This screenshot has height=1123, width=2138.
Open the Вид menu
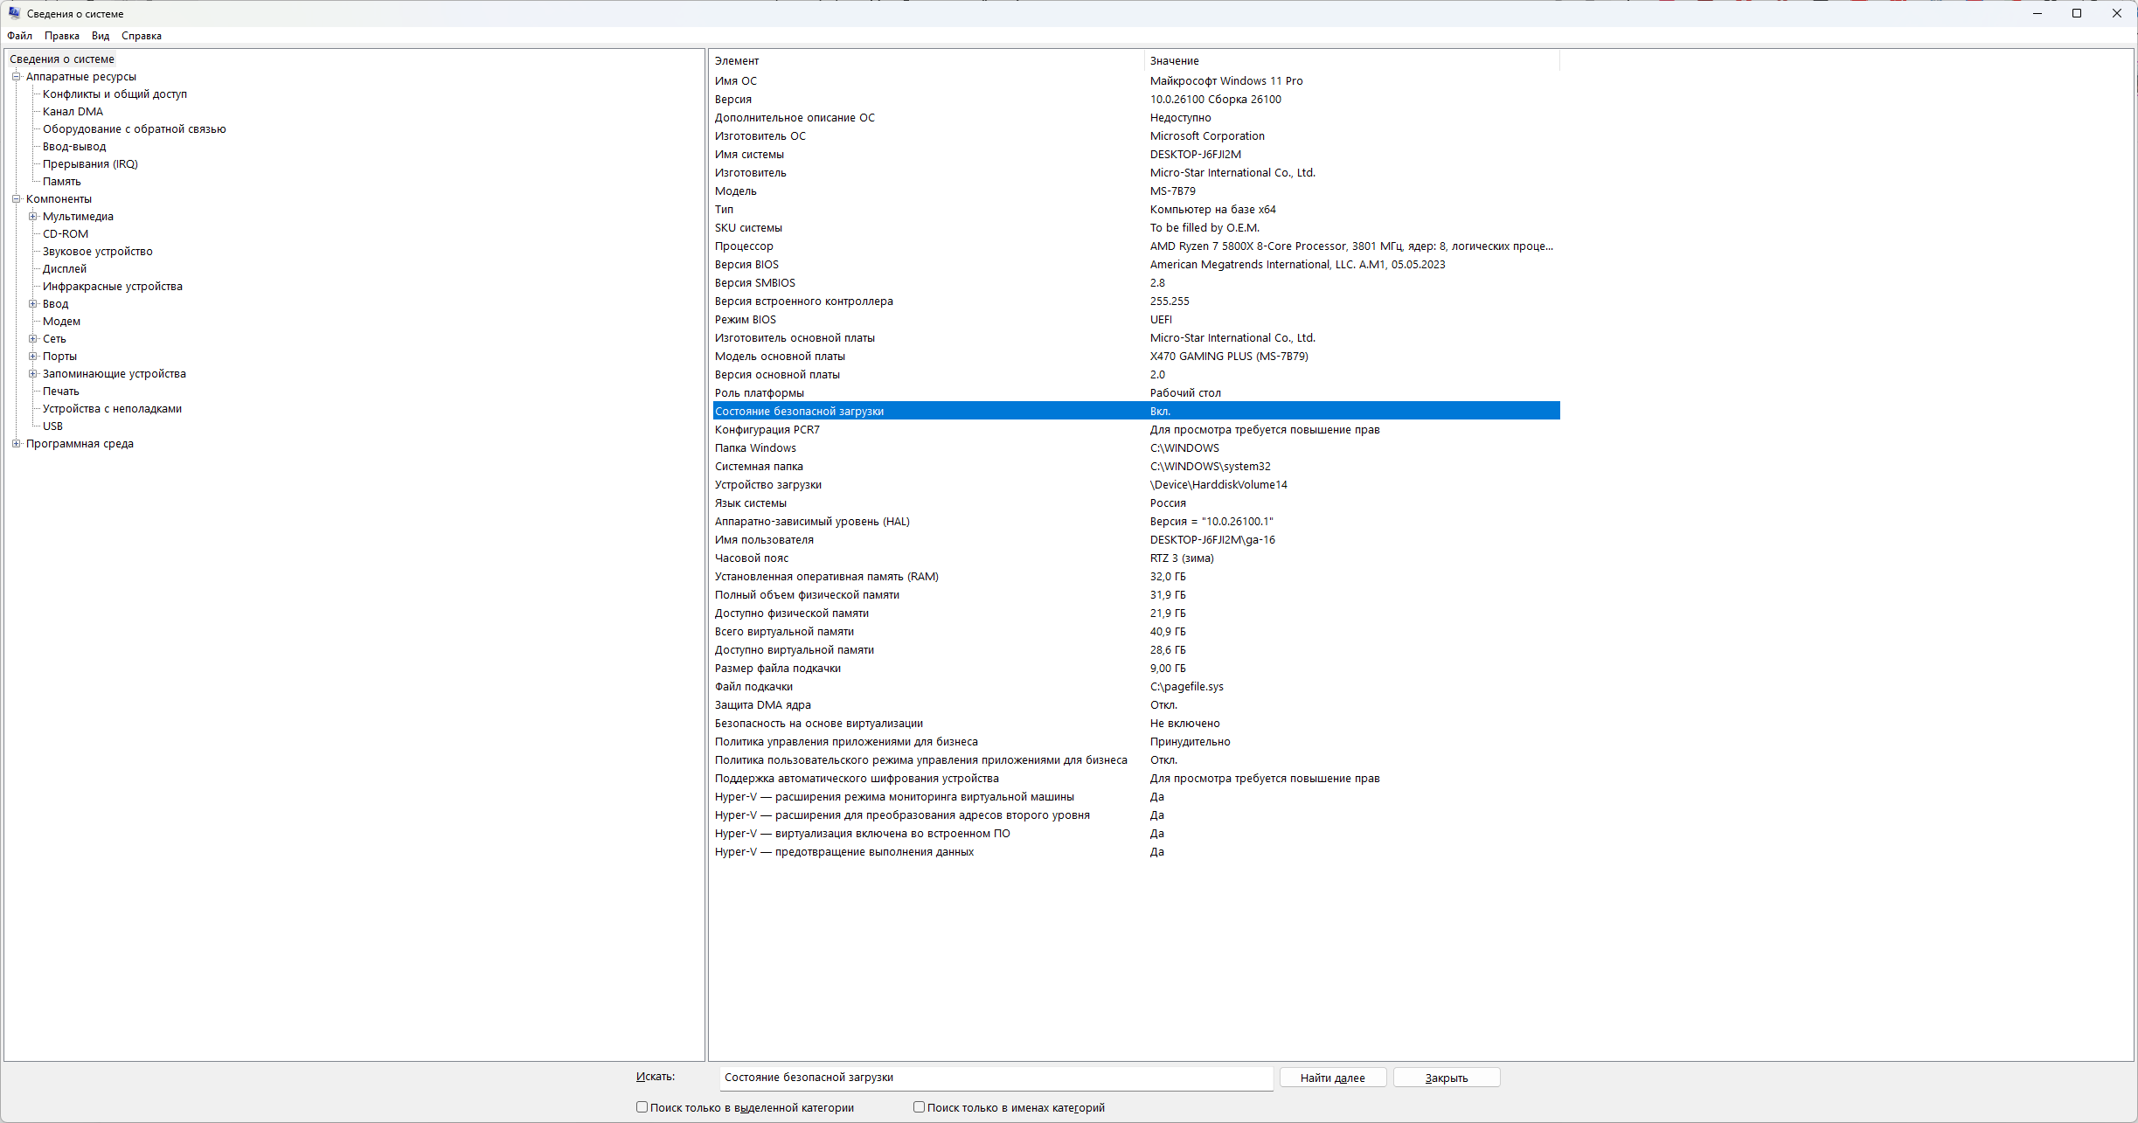[x=101, y=36]
